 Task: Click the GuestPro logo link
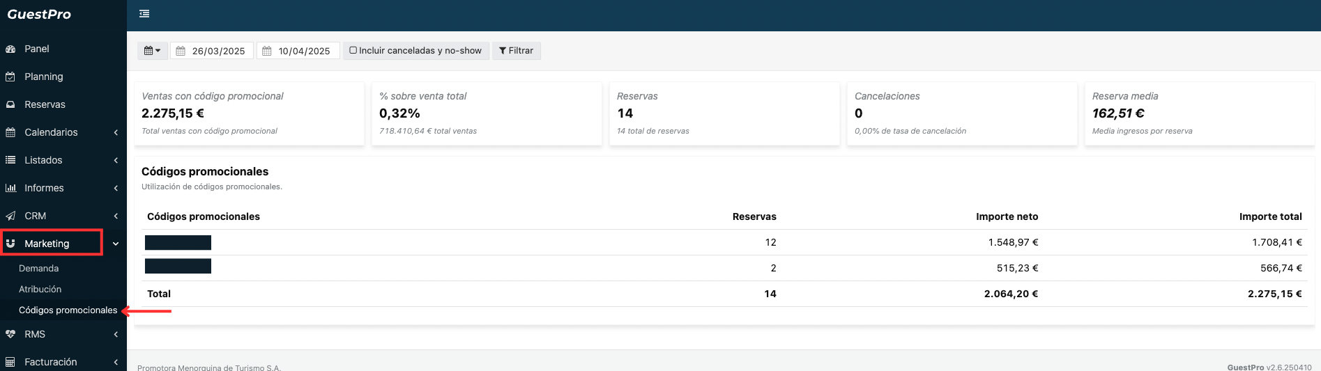(x=39, y=15)
